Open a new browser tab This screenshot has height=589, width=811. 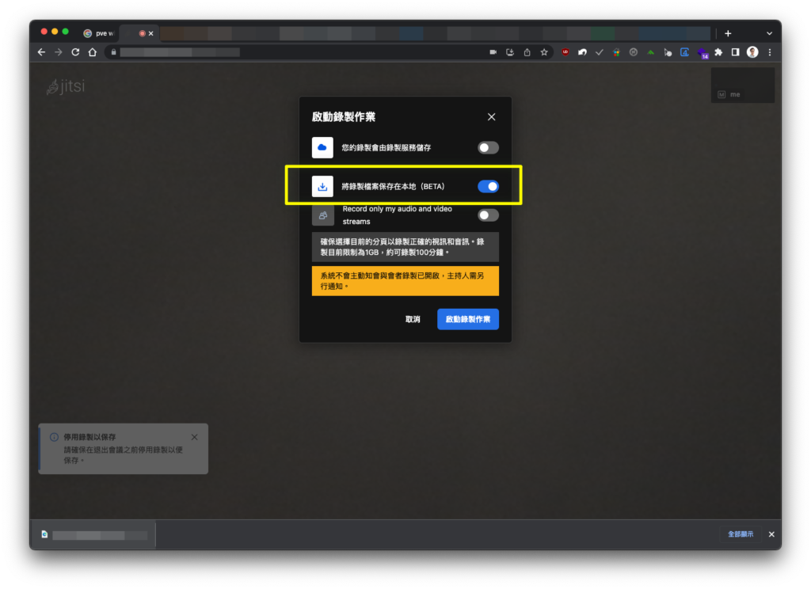(x=728, y=33)
